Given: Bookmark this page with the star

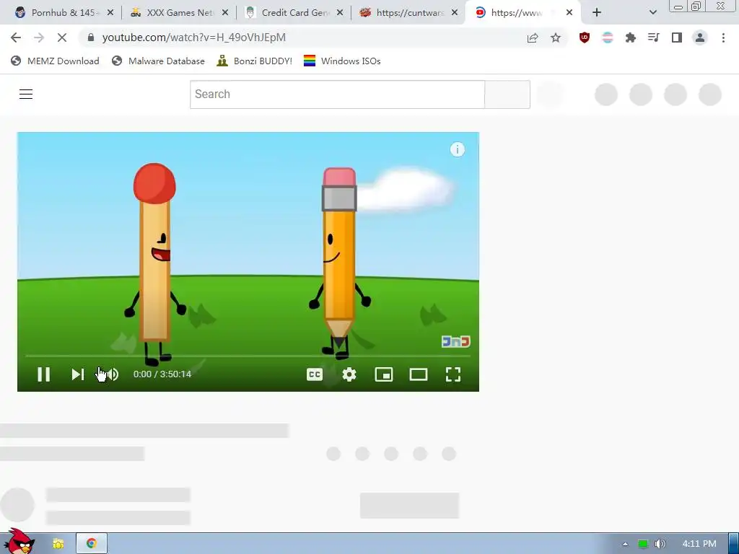Looking at the screenshot, I should 556,38.
